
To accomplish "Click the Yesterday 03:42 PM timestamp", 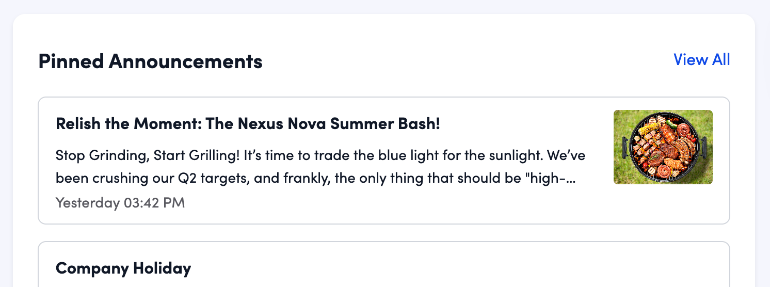I will click(120, 202).
